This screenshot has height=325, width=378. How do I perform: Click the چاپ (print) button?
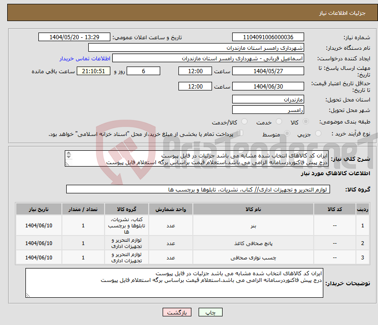tap(210, 312)
